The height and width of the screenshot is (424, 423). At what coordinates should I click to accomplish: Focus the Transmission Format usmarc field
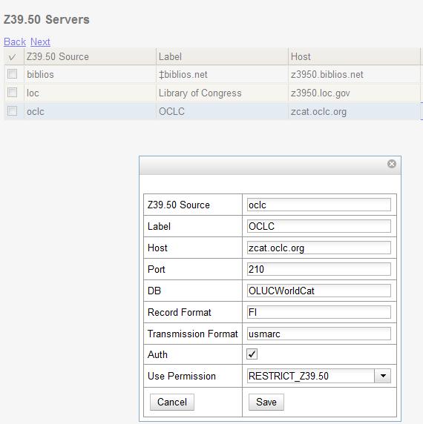[319, 334]
